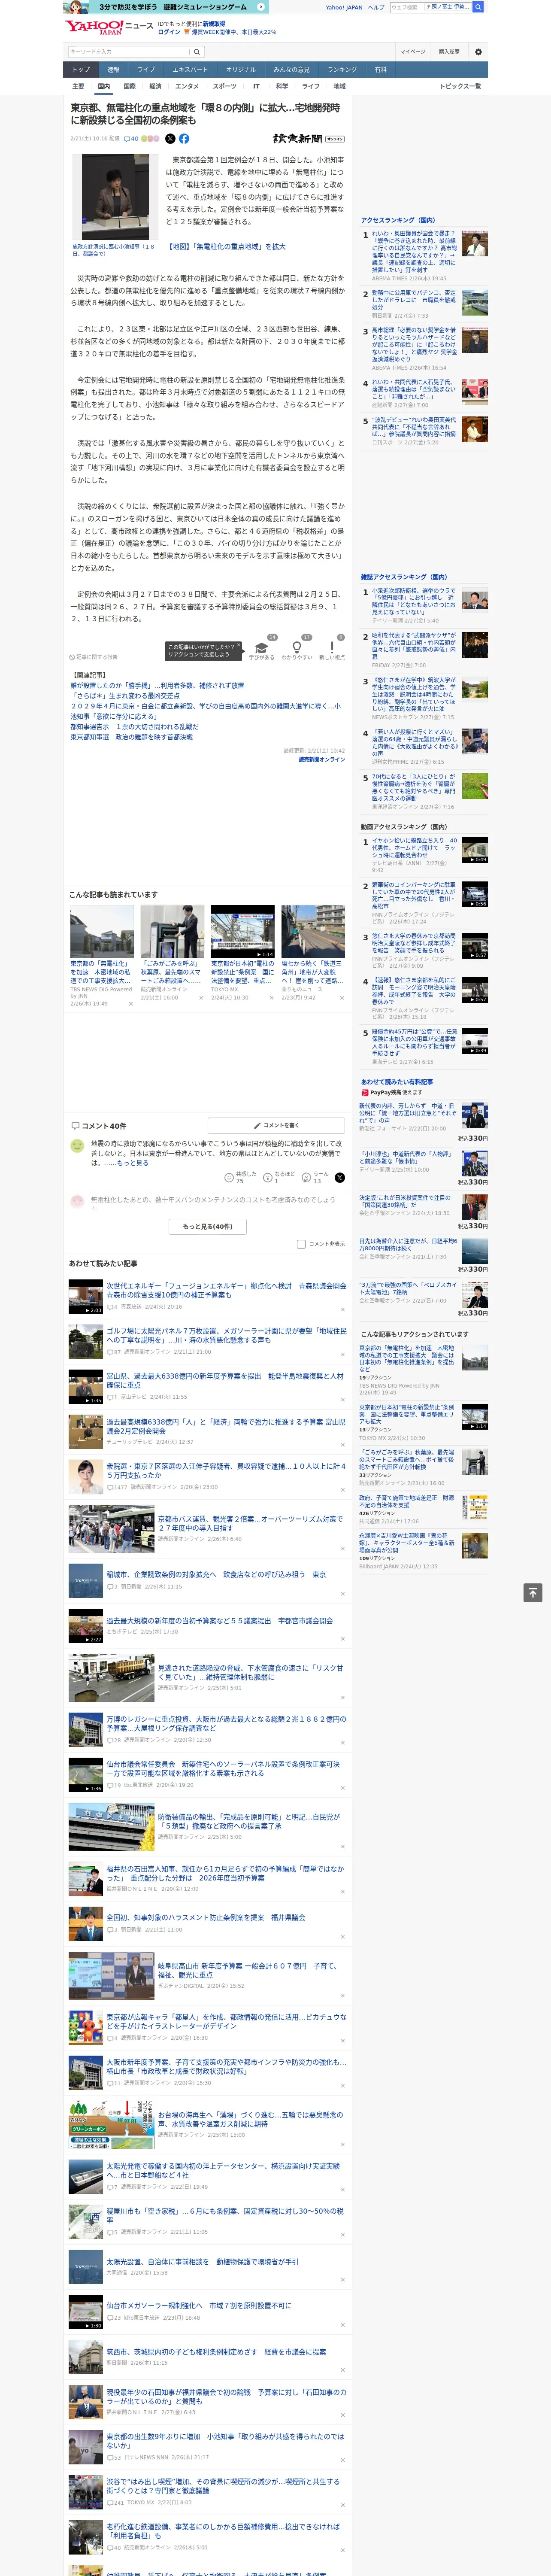Viewport: 551px width, 2576px height.
Task: Click the 新しい視点 reaction icon
Action: tap(332, 647)
